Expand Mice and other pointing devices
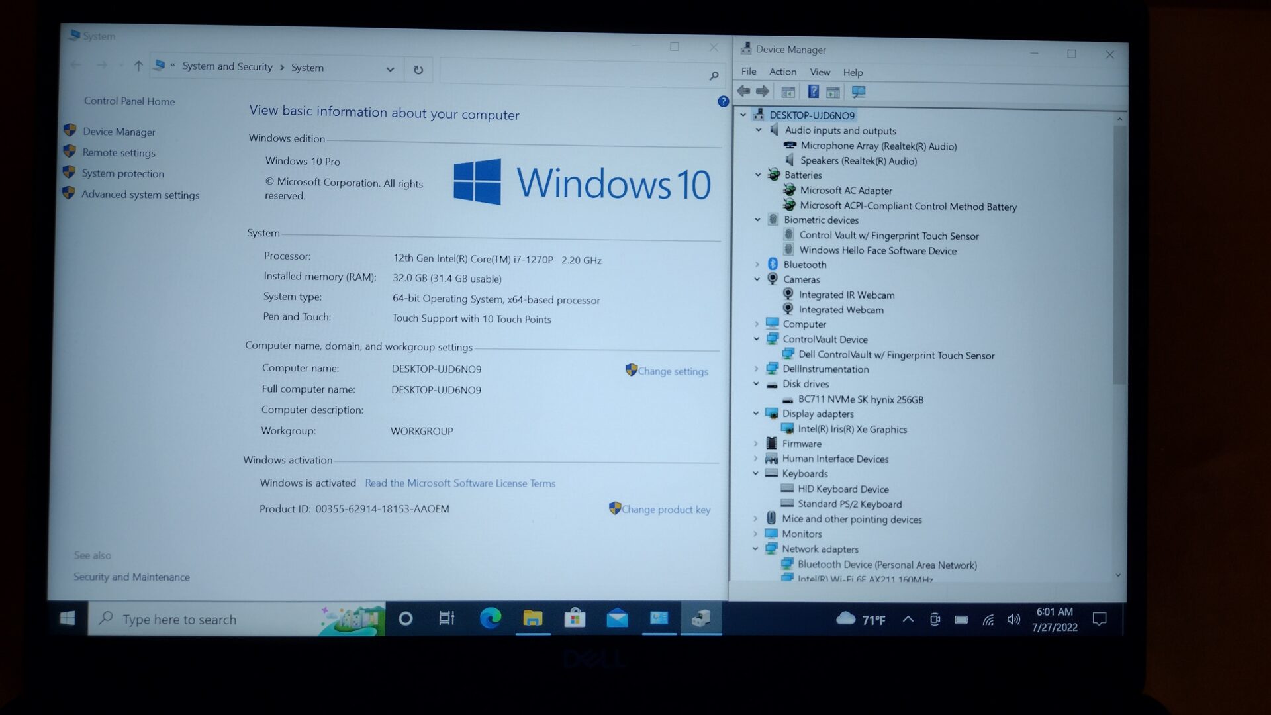Screen dimensions: 1271x715 [x=755, y=518]
